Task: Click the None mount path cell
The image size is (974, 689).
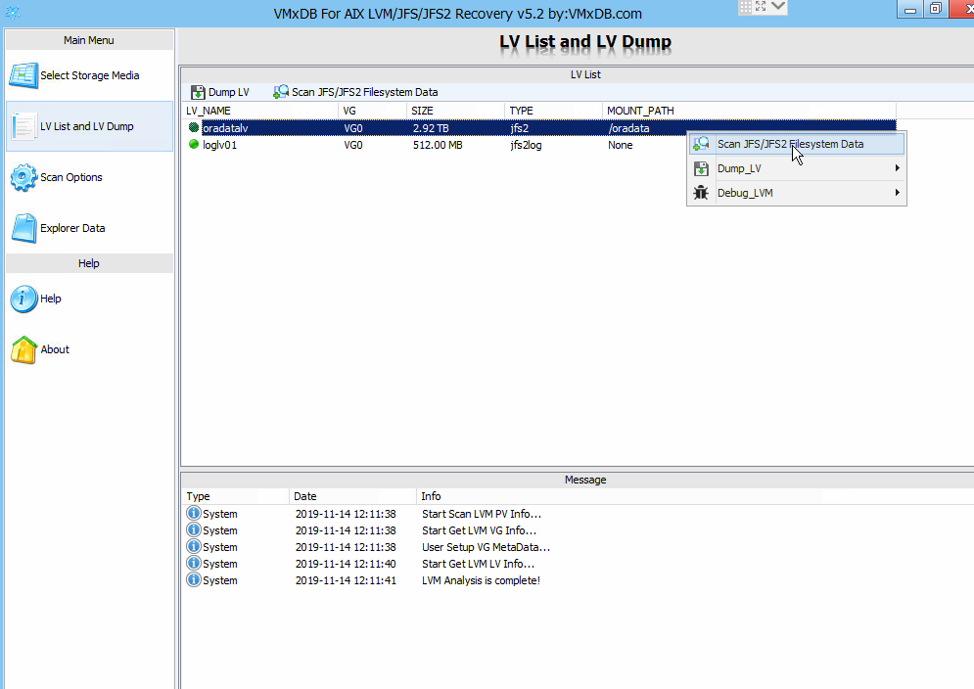Action: 620,146
